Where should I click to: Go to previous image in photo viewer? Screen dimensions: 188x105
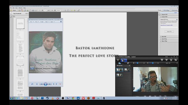(x=41, y=84)
